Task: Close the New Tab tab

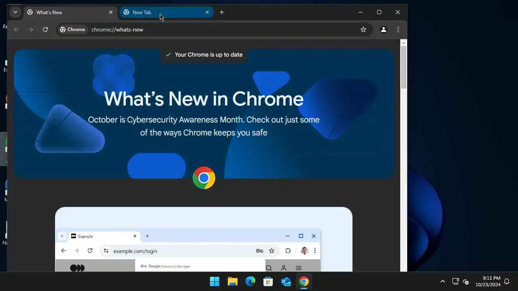Action: (207, 12)
